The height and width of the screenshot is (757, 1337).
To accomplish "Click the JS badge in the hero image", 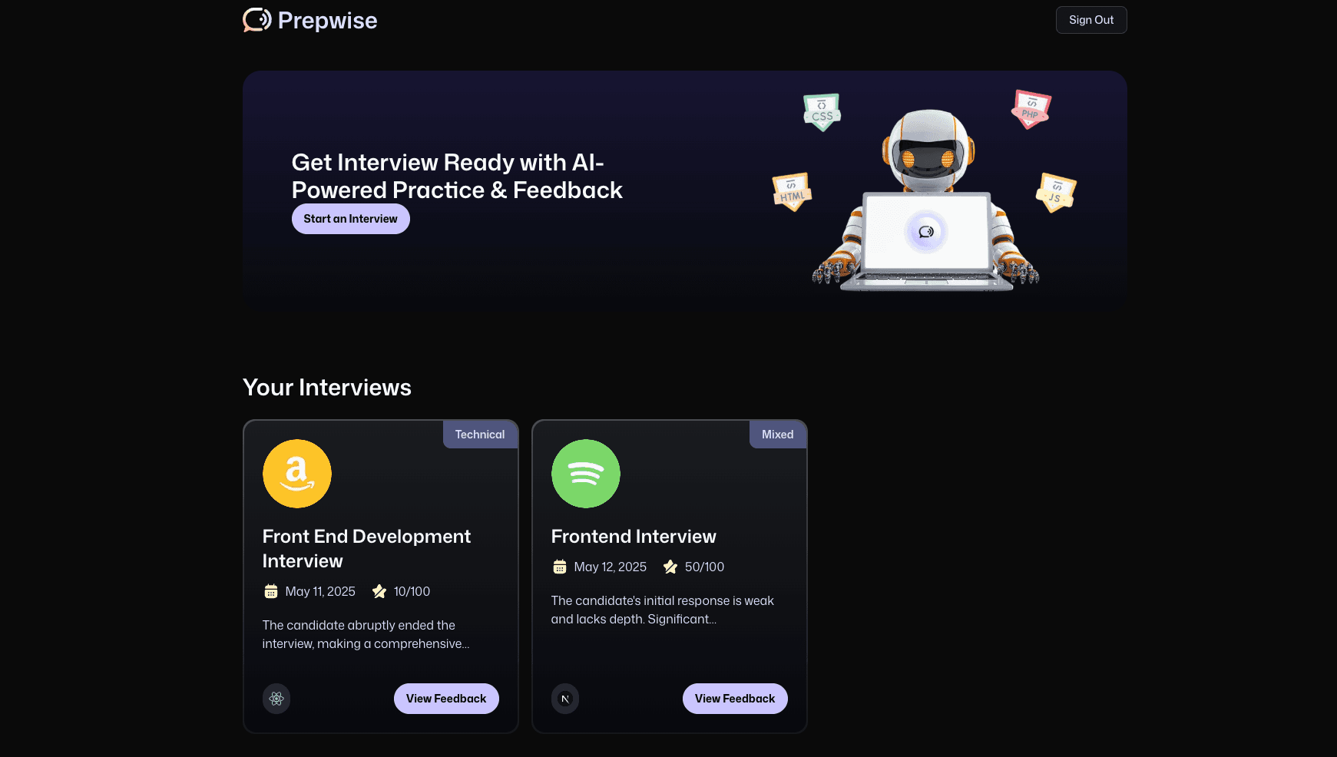I will click(1055, 192).
